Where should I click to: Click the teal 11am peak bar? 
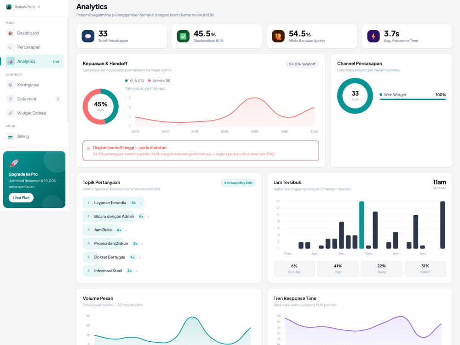tap(362, 225)
